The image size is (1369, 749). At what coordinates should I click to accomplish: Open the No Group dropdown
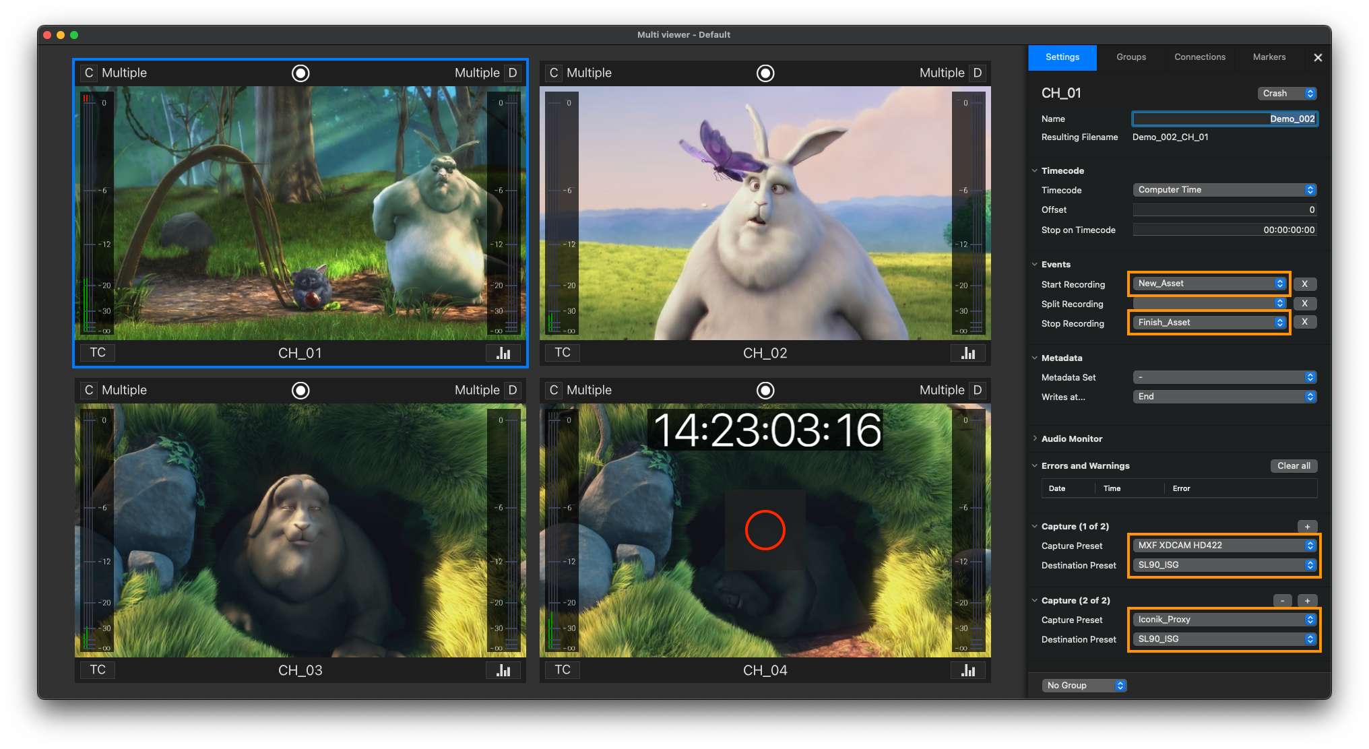click(1084, 685)
